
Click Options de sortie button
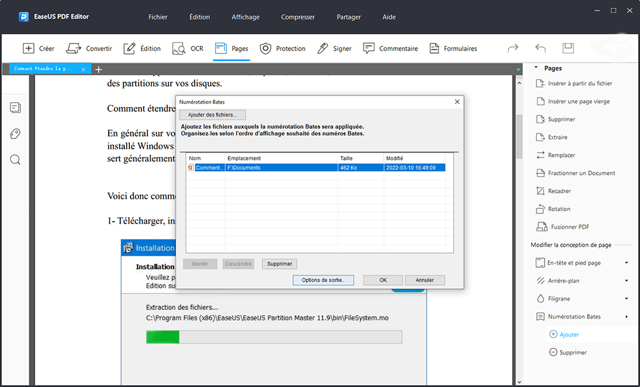(x=323, y=280)
